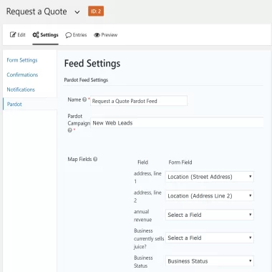
Task: Click the Preview eye icon
Action: [97, 35]
